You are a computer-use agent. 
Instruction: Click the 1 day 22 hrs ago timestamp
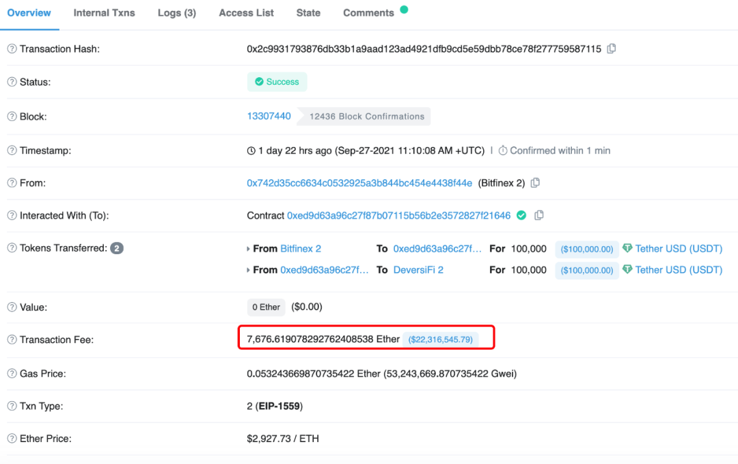point(295,150)
